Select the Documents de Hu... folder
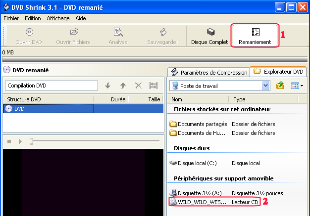The height and width of the screenshot is (216, 310). pyautogui.click(x=198, y=133)
